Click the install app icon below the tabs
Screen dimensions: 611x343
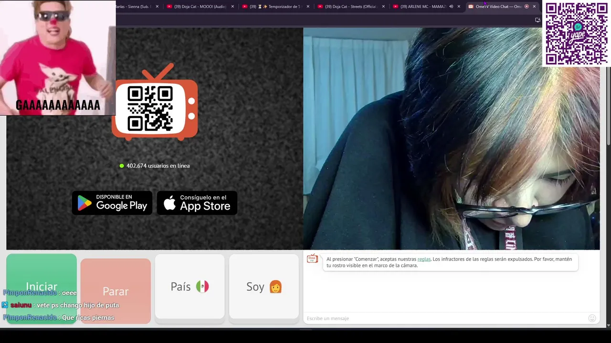click(537, 20)
